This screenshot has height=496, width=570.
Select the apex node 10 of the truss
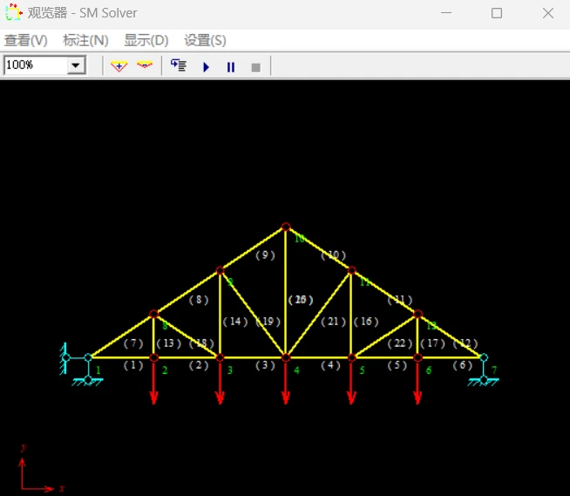click(285, 228)
